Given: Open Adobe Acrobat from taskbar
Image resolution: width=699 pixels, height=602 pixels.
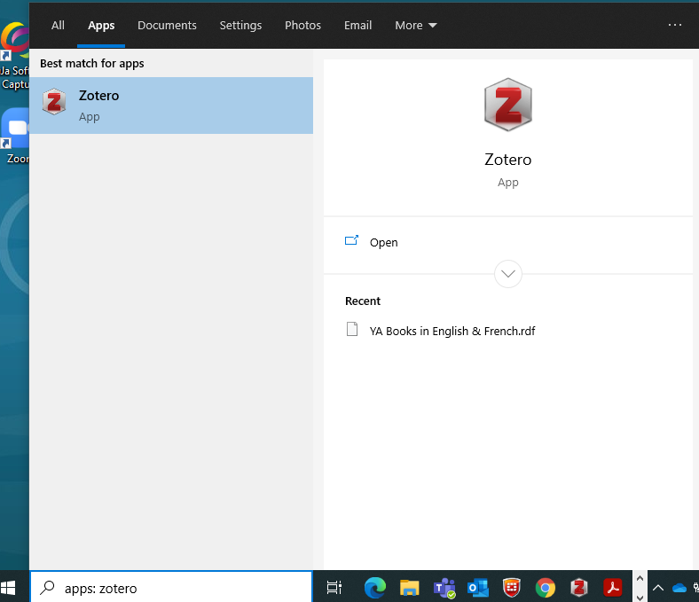Looking at the screenshot, I should (613, 588).
